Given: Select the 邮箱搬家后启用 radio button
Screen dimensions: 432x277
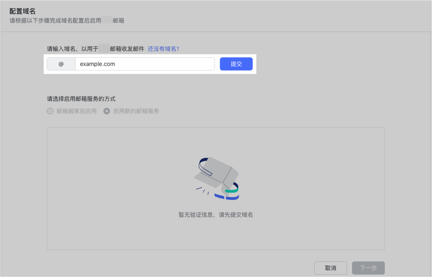Looking at the screenshot, I should [x=50, y=111].
